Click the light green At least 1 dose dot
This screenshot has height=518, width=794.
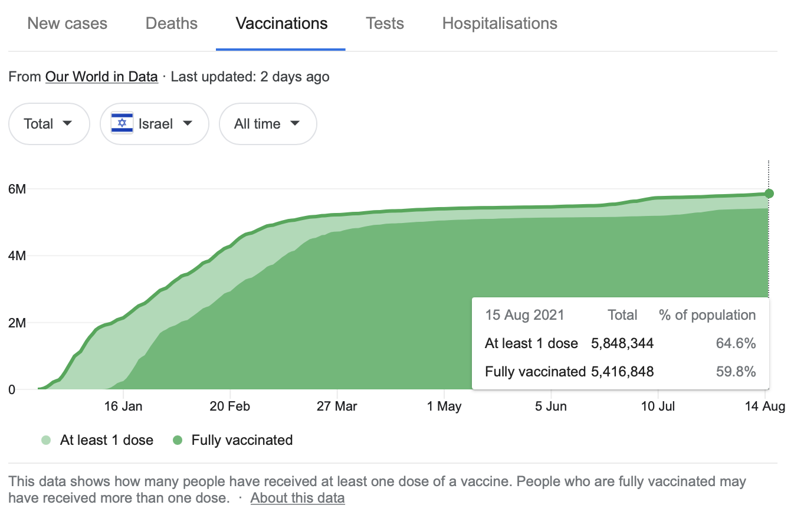coord(47,440)
